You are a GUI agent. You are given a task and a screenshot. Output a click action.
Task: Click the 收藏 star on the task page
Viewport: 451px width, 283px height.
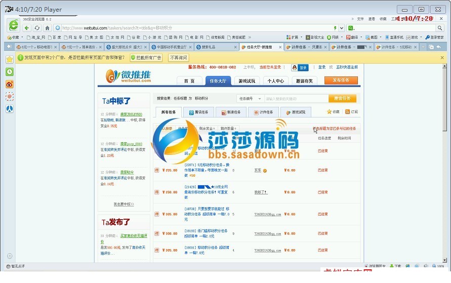pos(333,111)
